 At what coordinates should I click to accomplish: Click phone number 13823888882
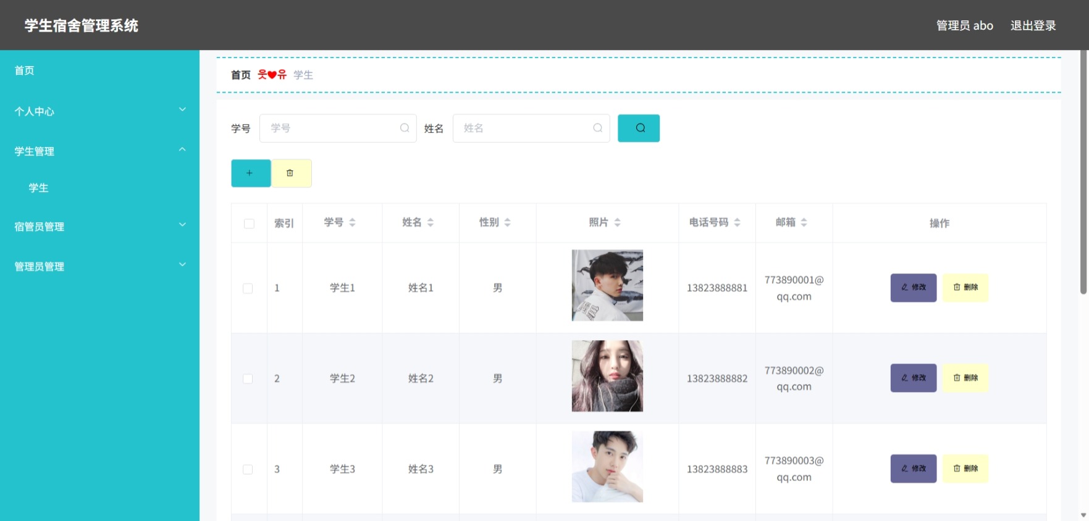[717, 378]
